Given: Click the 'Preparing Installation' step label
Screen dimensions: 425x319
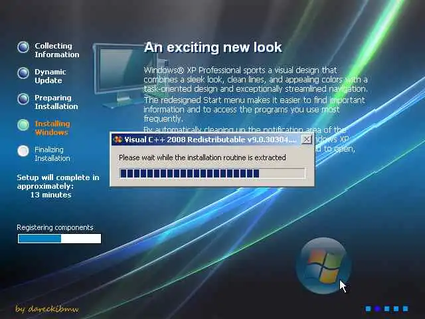Looking at the screenshot, I should click(56, 102).
